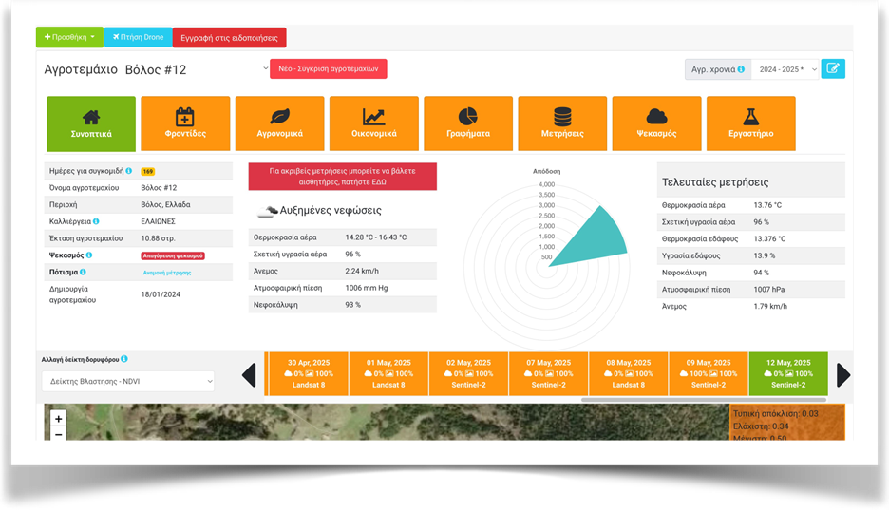Screen dimensions: 889x511
Task: Expand the field name dropdown chevron
Action: (265, 68)
